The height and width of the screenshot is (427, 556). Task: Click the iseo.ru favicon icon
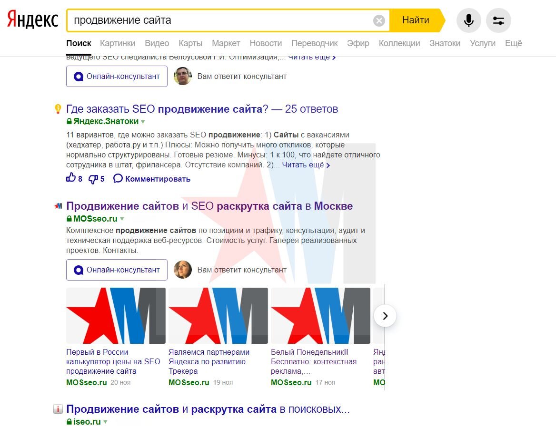pos(58,409)
